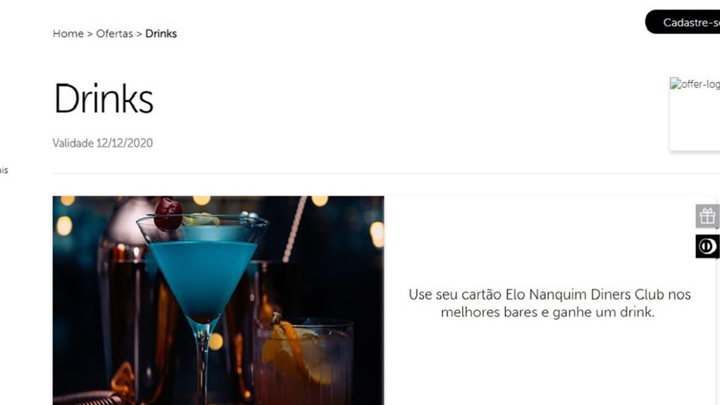Click the orange-garnished tumbler glass in photo
The height and width of the screenshot is (405, 720).
click(x=303, y=360)
